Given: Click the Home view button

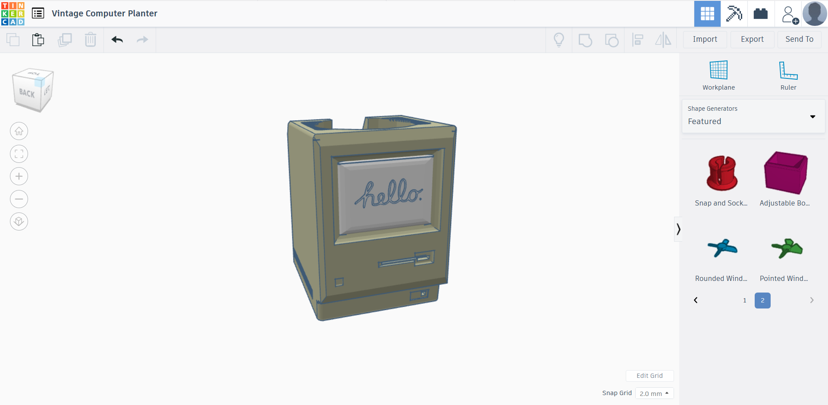Looking at the screenshot, I should tap(19, 131).
